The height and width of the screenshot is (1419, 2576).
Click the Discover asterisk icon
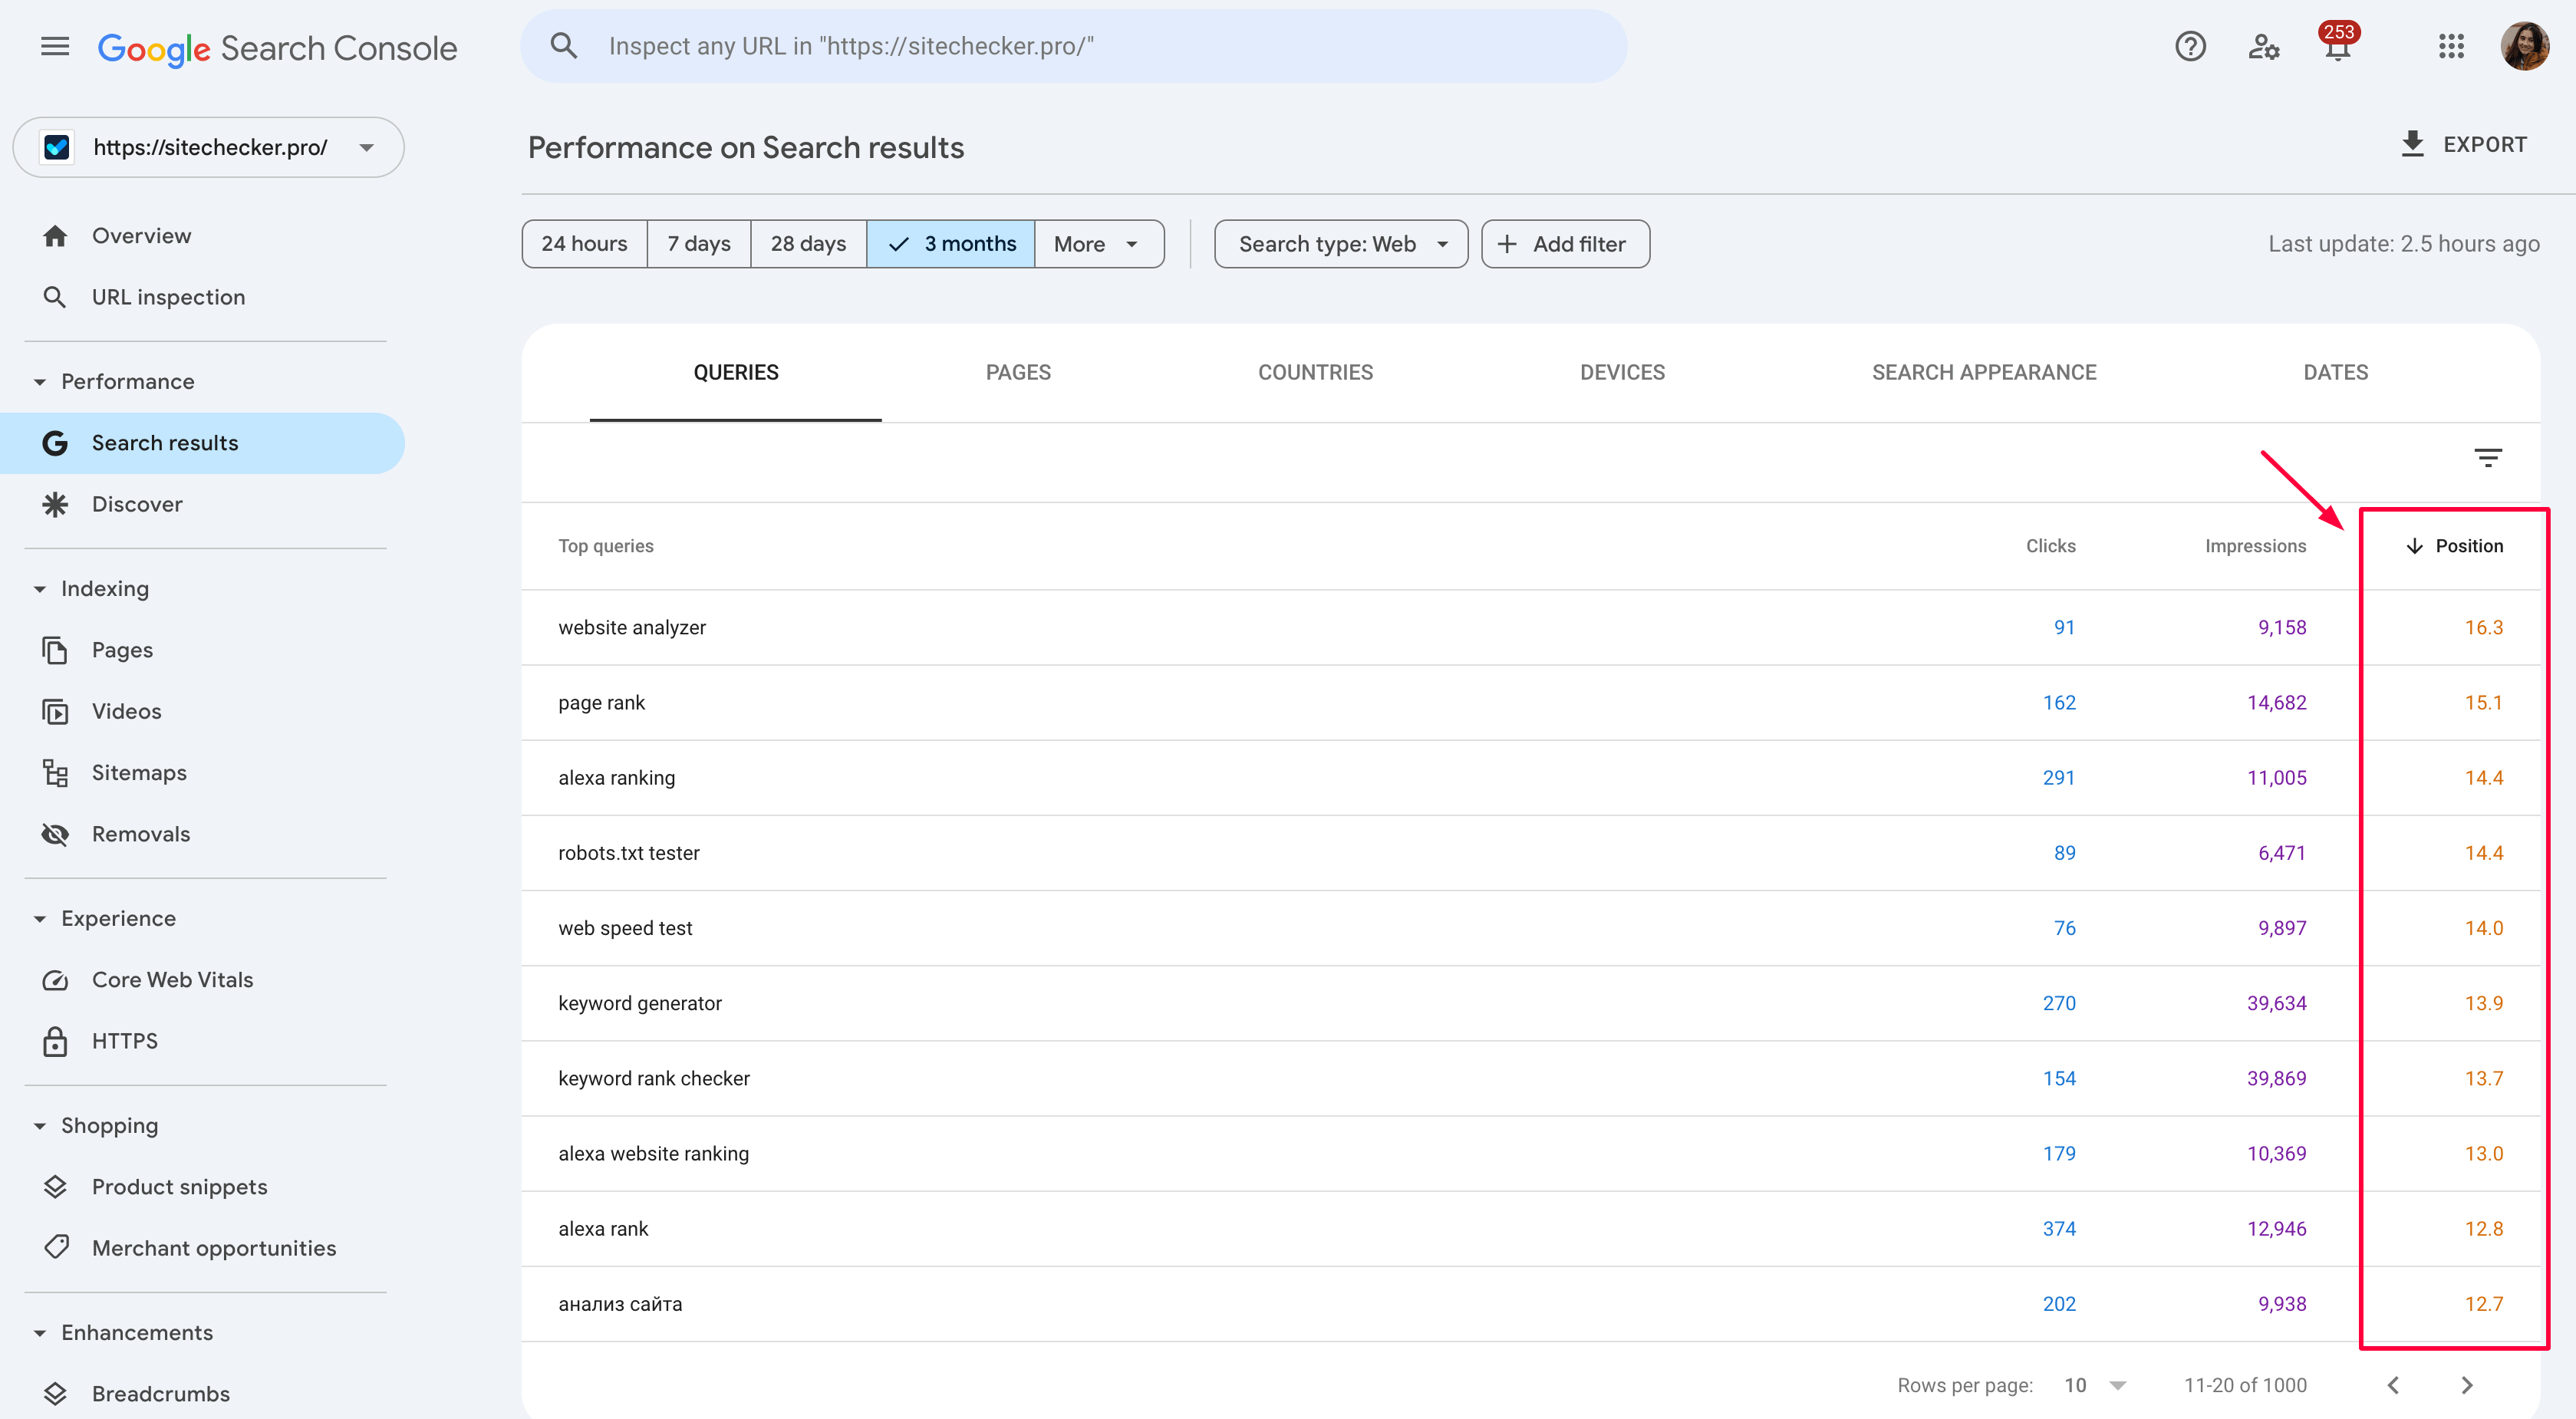(x=55, y=504)
